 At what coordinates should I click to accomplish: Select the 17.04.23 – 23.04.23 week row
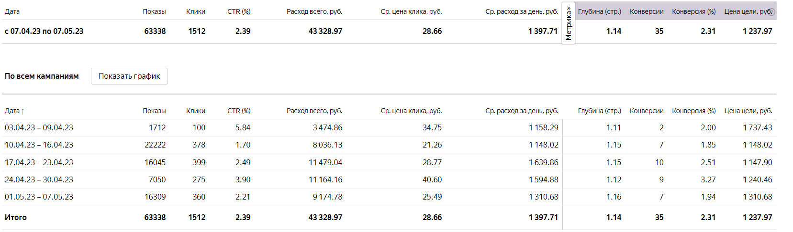[39, 162]
